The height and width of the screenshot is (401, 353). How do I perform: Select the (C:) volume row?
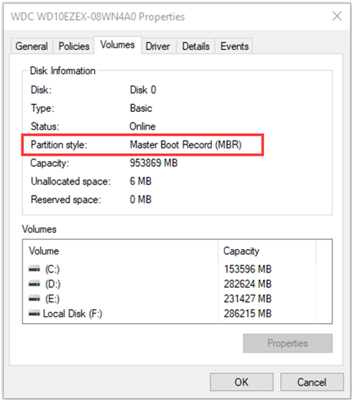click(169, 269)
